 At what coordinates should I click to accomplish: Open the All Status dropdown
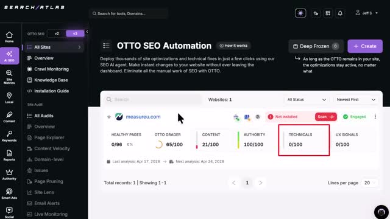point(307,100)
